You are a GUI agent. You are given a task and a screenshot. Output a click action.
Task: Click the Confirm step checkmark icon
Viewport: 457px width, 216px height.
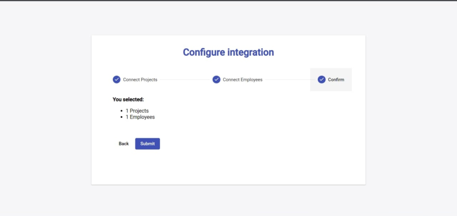tap(321, 79)
